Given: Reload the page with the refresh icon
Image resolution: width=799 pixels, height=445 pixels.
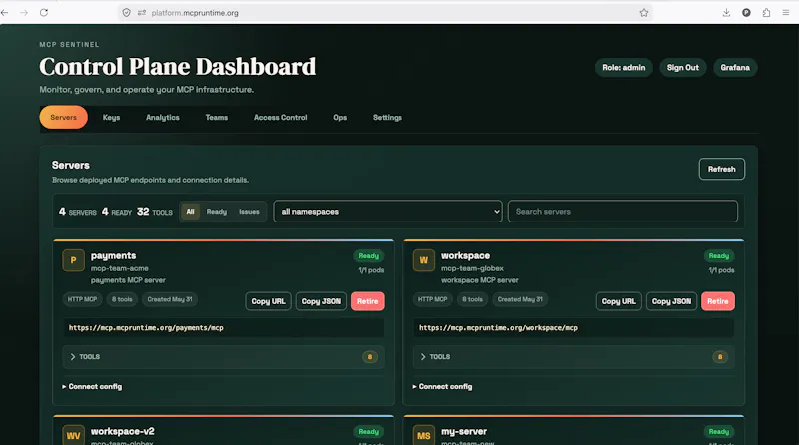Looking at the screenshot, I should [44, 13].
